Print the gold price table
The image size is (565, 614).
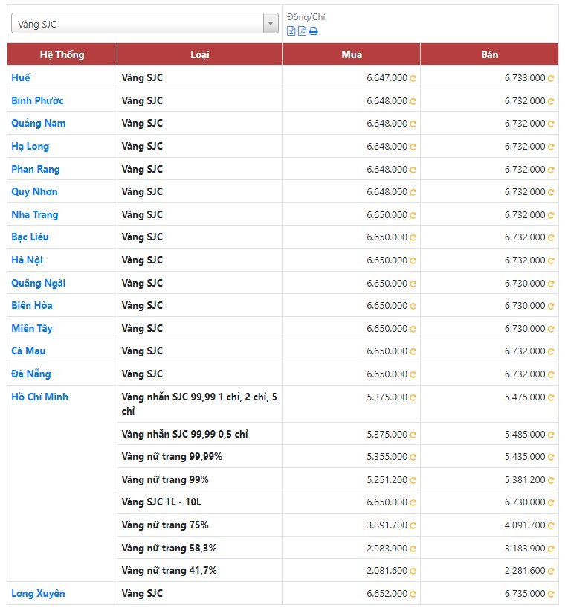pos(314,31)
